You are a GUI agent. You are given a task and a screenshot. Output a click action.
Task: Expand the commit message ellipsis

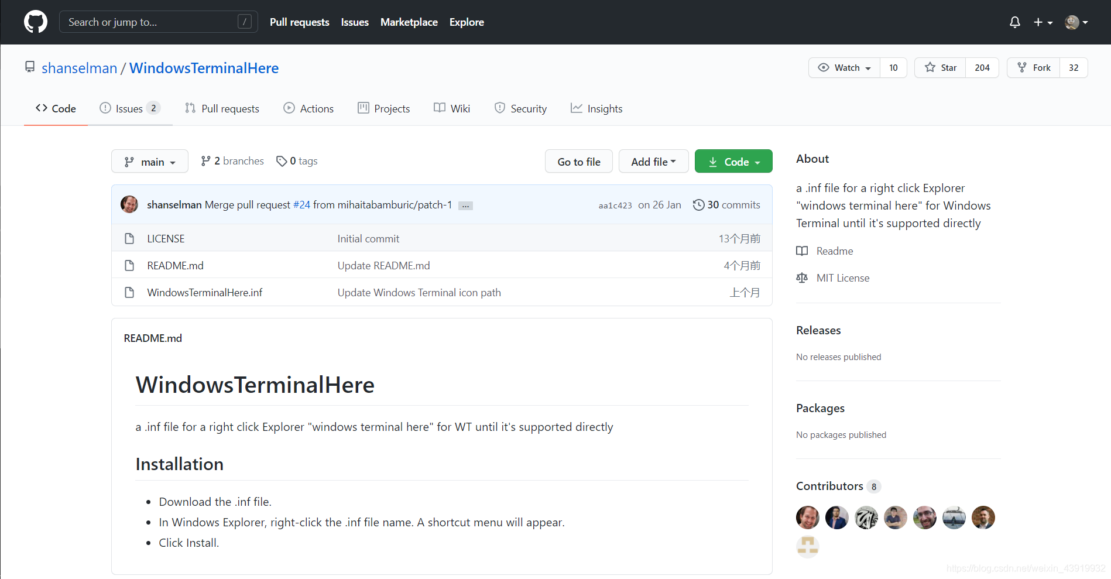465,205
